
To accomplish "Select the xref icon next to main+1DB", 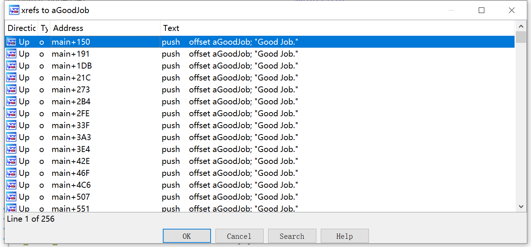I will click(x=12, y=66).
